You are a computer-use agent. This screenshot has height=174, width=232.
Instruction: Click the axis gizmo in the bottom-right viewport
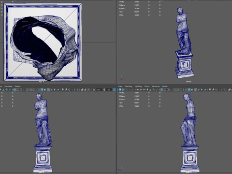click(120, 169)
